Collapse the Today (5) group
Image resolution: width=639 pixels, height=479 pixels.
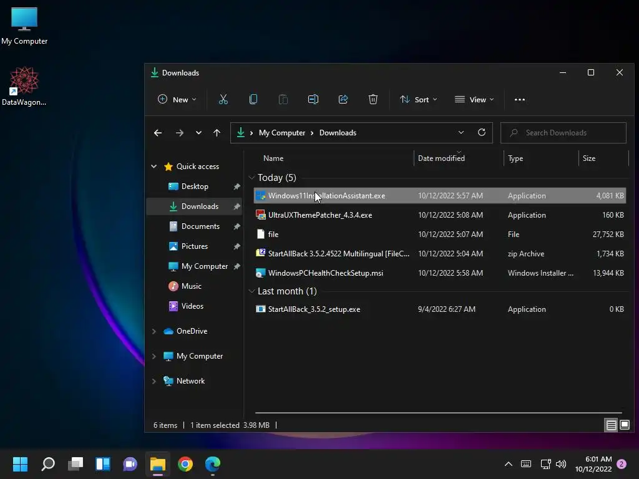[252, 178]
